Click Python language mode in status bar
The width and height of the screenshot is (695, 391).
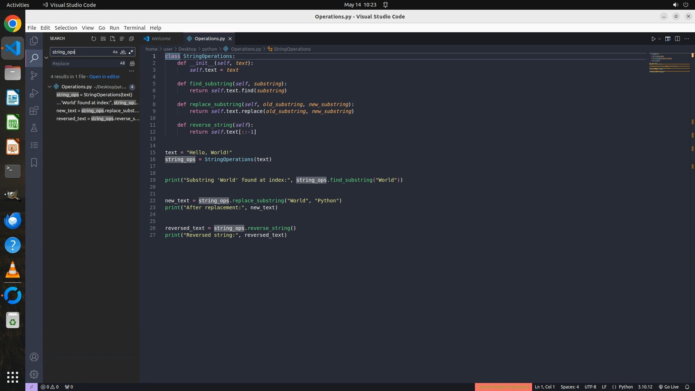tap(625, 387)
